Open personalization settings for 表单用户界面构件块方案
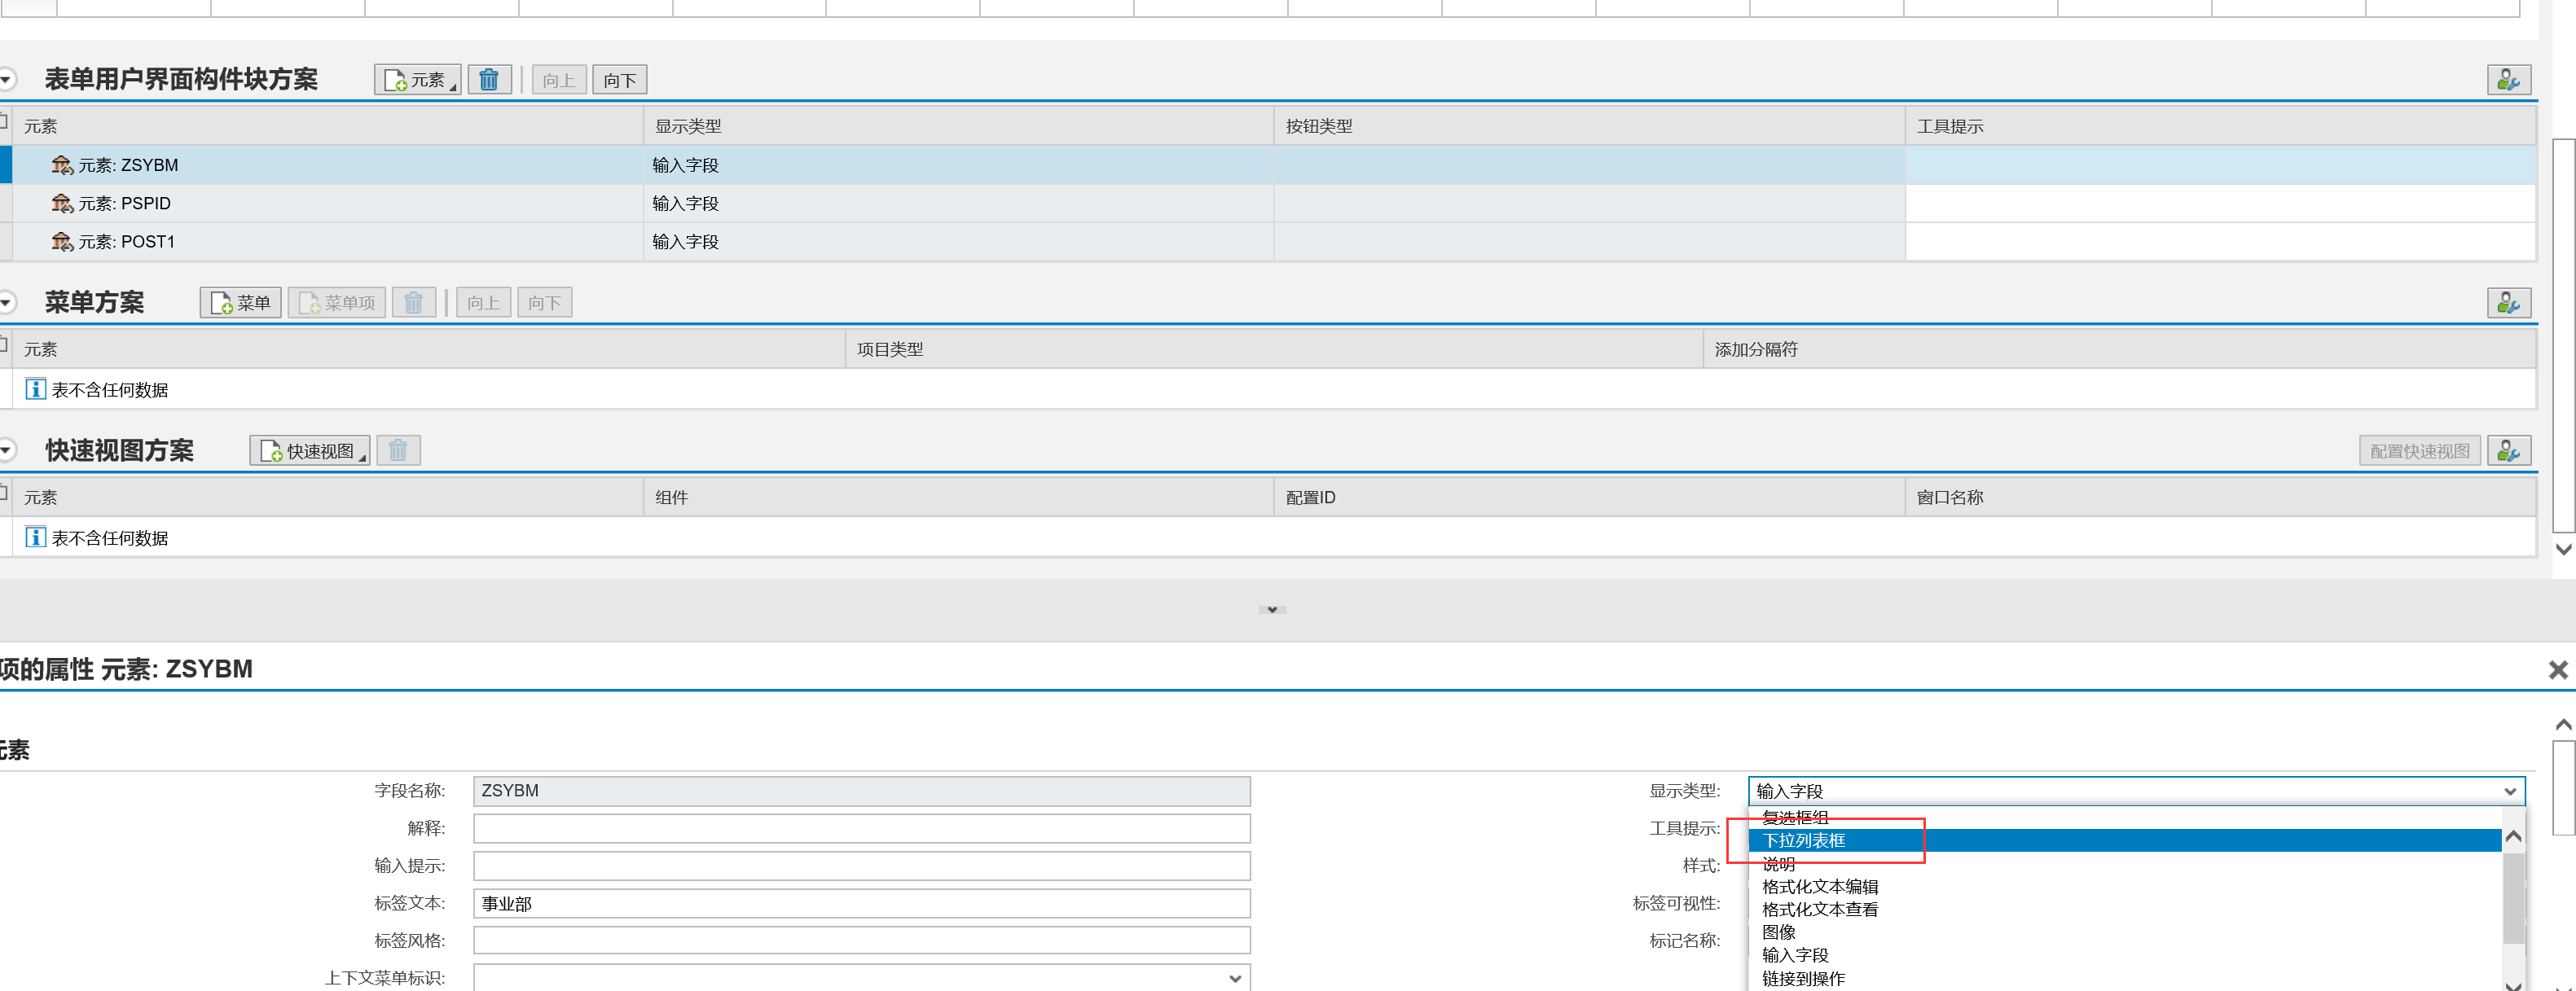Viewport: 2576px width, 991px height. click(x=2508, y=80)
